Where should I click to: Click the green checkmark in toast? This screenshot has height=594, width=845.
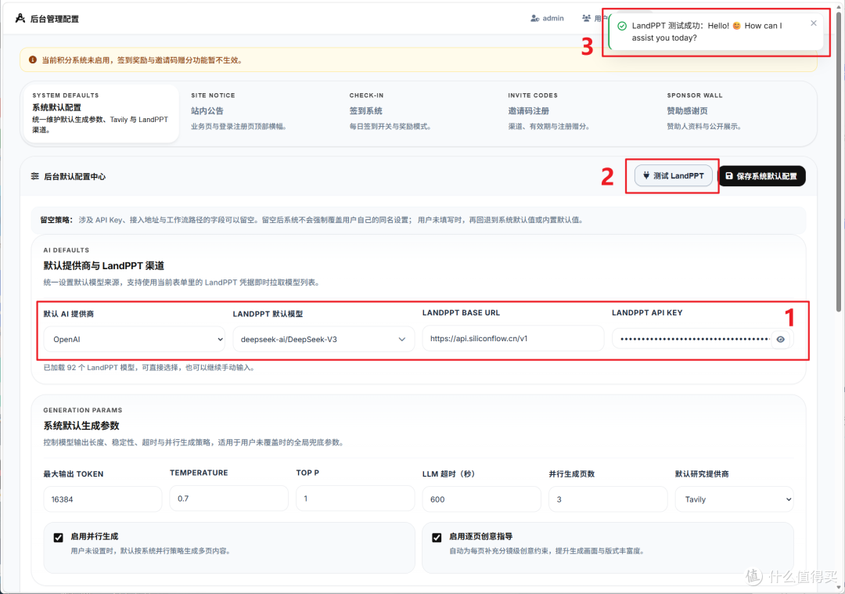pos(622,26)
